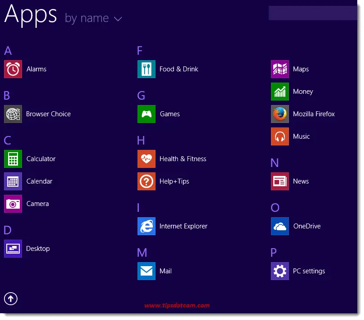Image resolution: width=364 pixels, height=320 pixels.
Task: Select the letter G group header
Action: coord(141,95)
